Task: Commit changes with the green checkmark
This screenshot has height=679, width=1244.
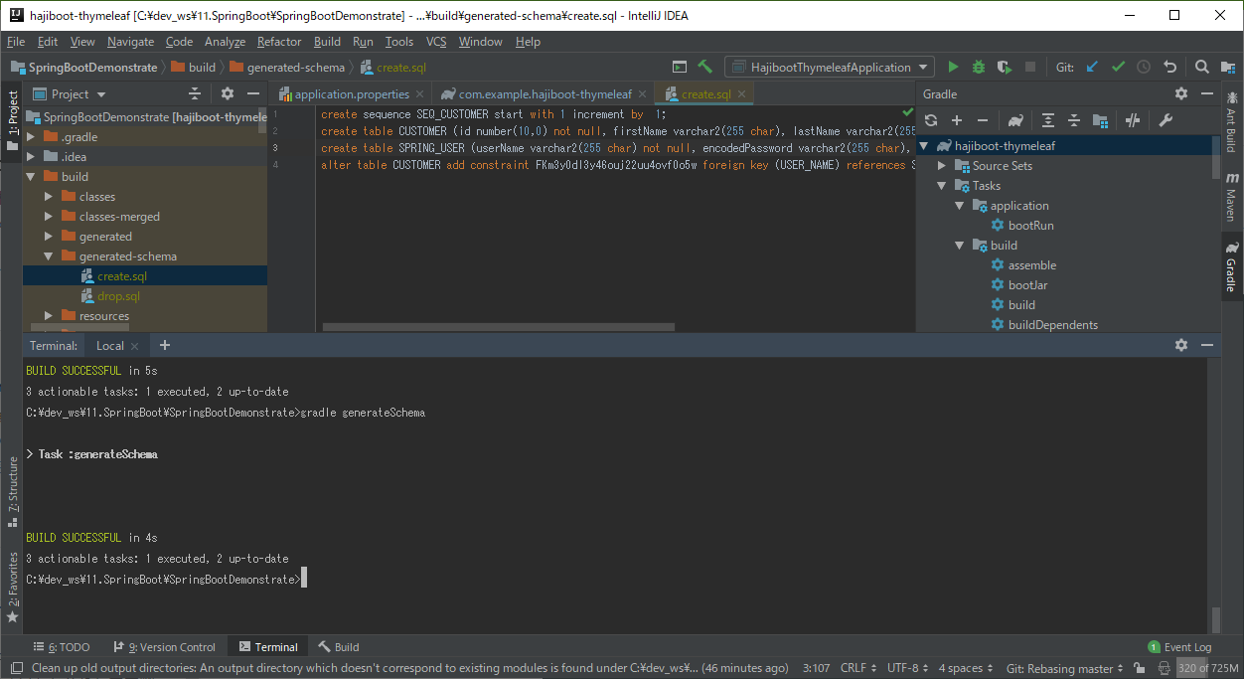Action: tap(1118, 67)
